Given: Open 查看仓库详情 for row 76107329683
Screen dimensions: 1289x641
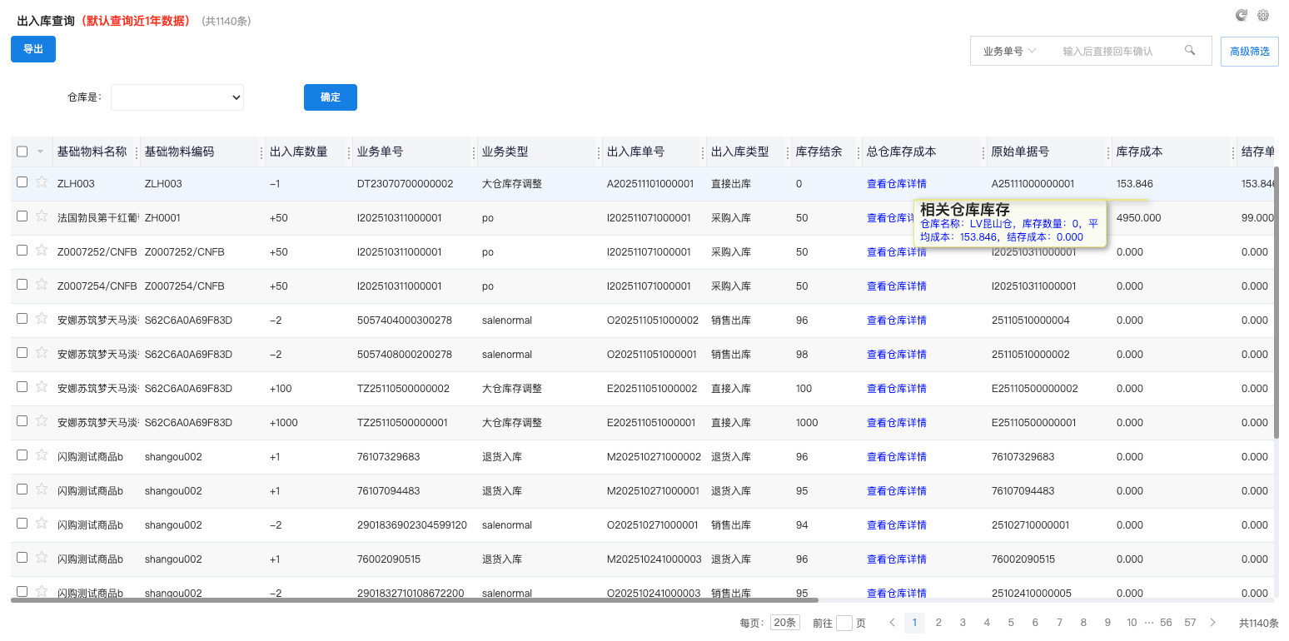Looking at the screenshot, I should pos(897,457).
